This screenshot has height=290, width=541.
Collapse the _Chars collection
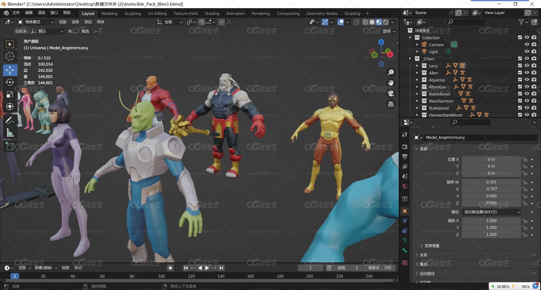tap(410, 59)
